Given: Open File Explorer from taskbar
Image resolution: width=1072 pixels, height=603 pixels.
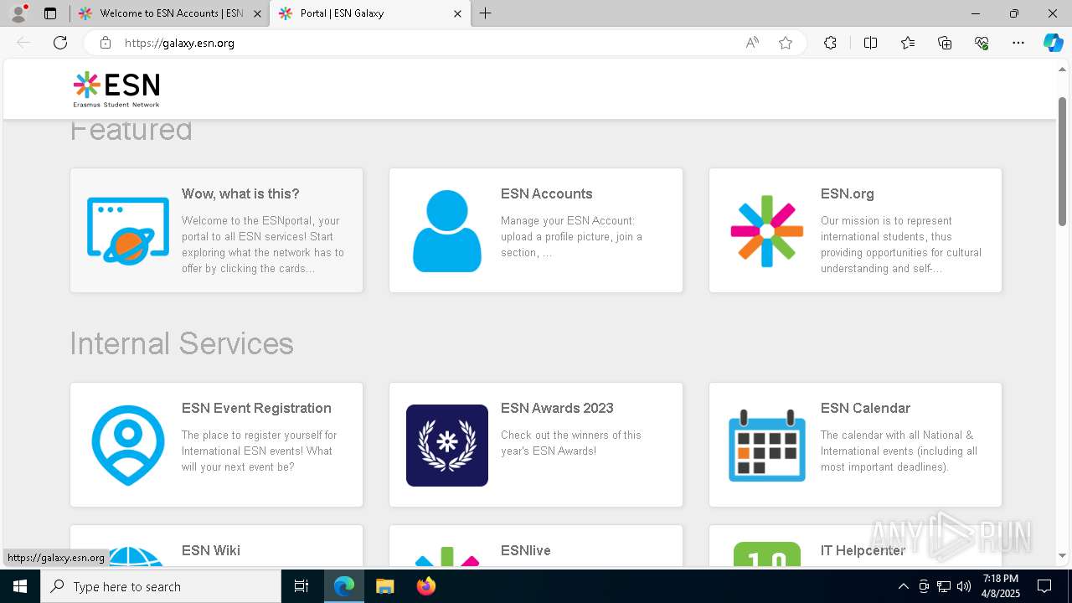Looking at the screenshot, I should click(x=384, y=586).
